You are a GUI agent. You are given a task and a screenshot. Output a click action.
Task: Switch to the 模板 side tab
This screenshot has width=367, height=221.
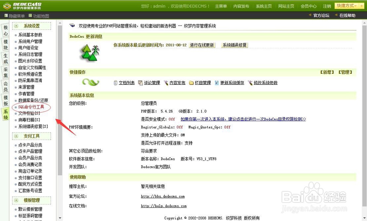(x=6, y=101)
